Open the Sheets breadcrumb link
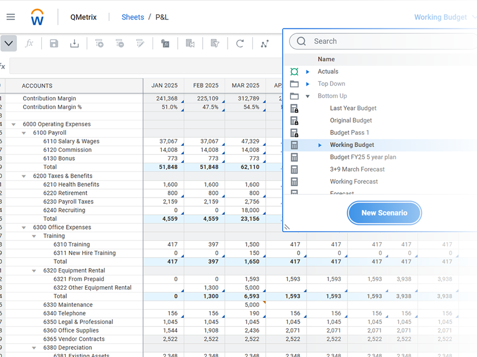This screenshot has width=477, height=357. pos(133,17)
